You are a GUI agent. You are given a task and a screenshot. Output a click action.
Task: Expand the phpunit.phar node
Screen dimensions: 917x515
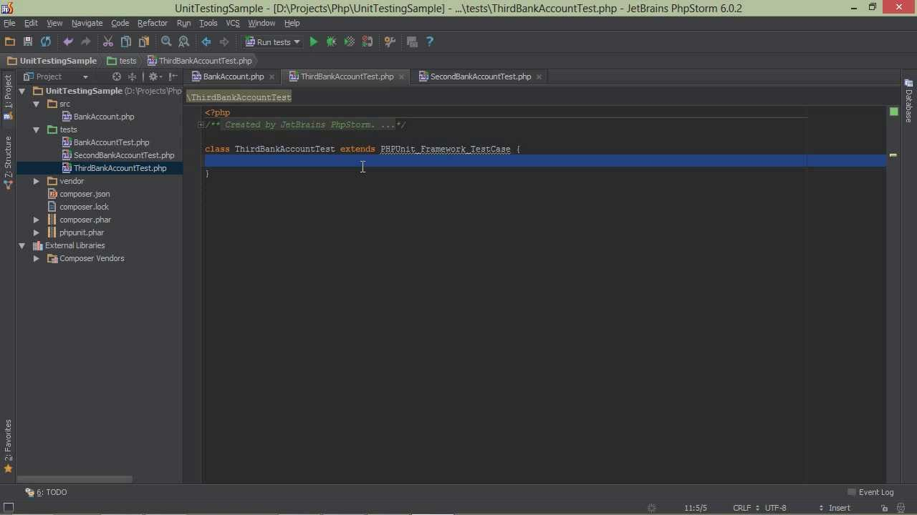coord(36,232)
